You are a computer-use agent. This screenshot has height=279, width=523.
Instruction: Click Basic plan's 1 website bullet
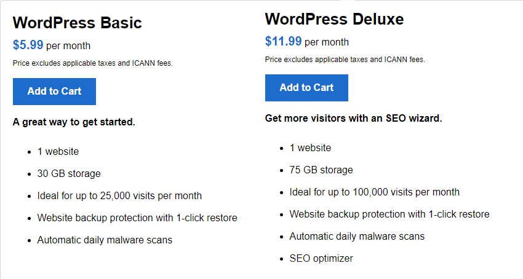tap(58, 151)
